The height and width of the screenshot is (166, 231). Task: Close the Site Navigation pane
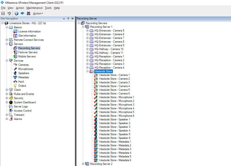click(72, 18)
